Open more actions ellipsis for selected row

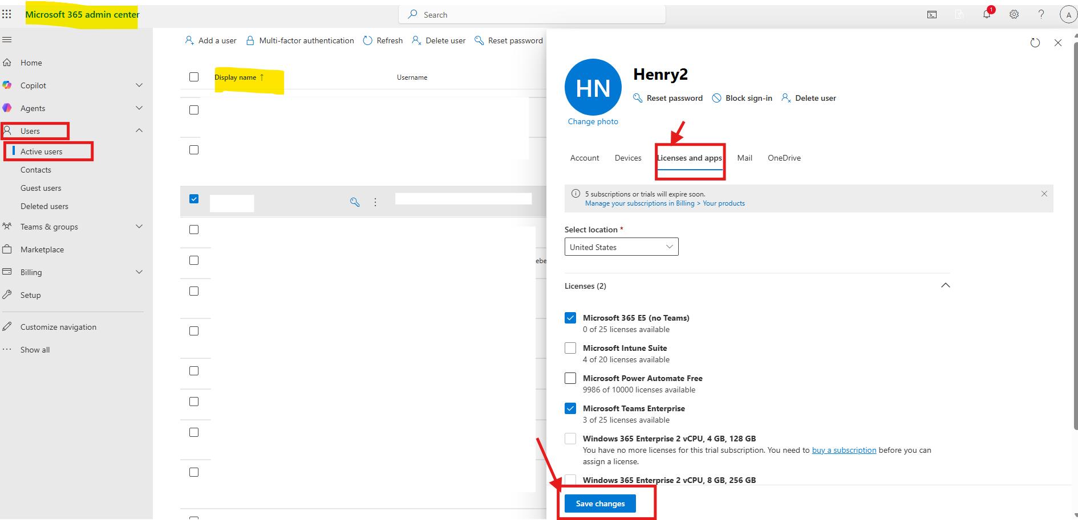pos(375,202)
